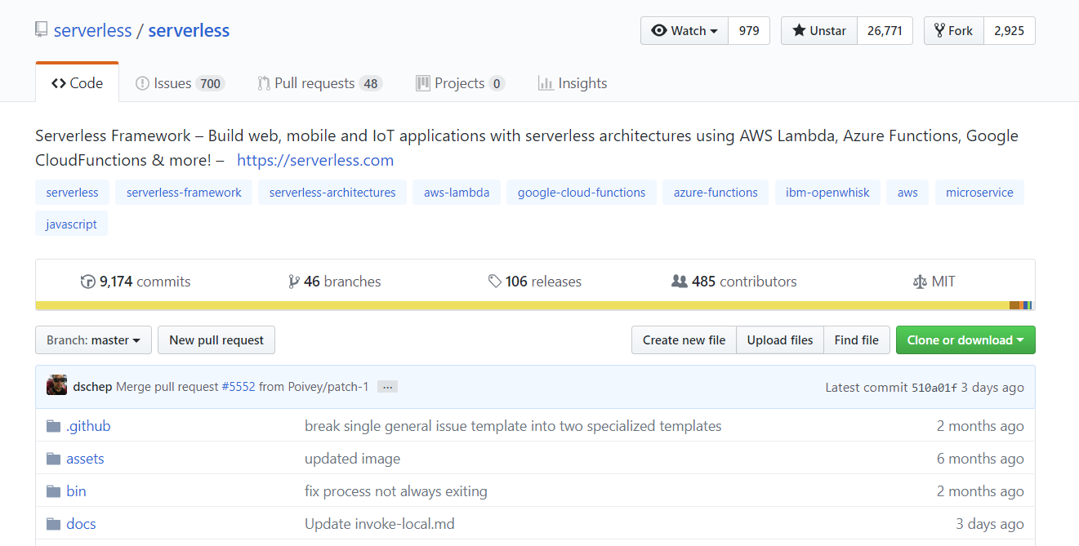The width and height of the screenshot is (1079, 546).
Task: Click the people icon next to 485 contributors
Action: tap(680, 282)
